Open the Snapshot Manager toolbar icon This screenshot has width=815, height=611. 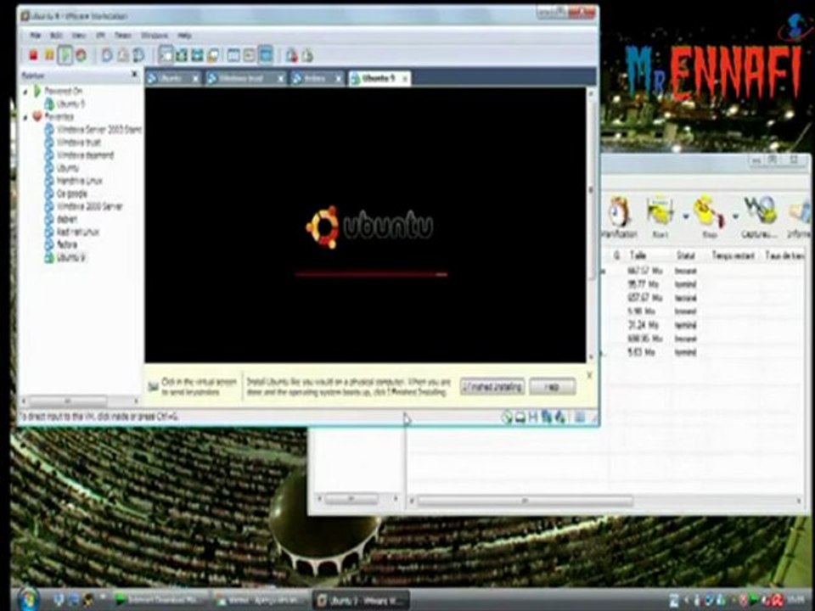click(x=138, y=54)
